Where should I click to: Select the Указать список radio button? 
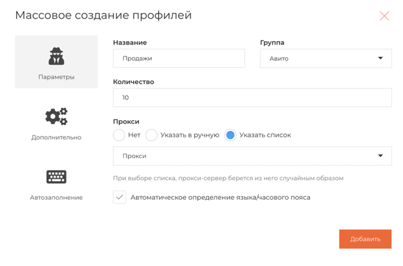[x=230, y=135]
